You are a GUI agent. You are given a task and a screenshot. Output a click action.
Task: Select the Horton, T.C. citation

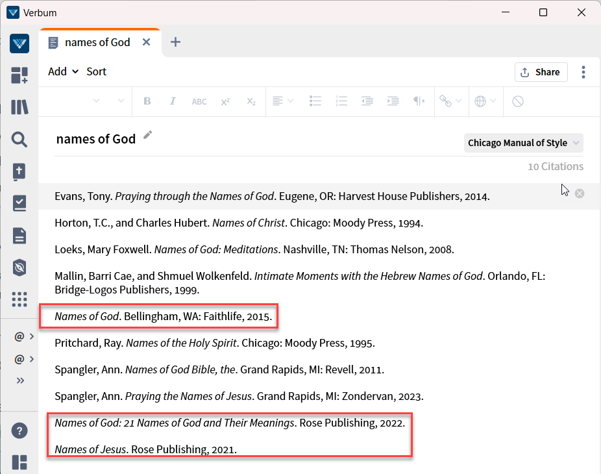(239, 223)
